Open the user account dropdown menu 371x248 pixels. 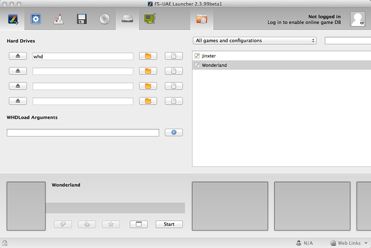click(x=358, y=19)
